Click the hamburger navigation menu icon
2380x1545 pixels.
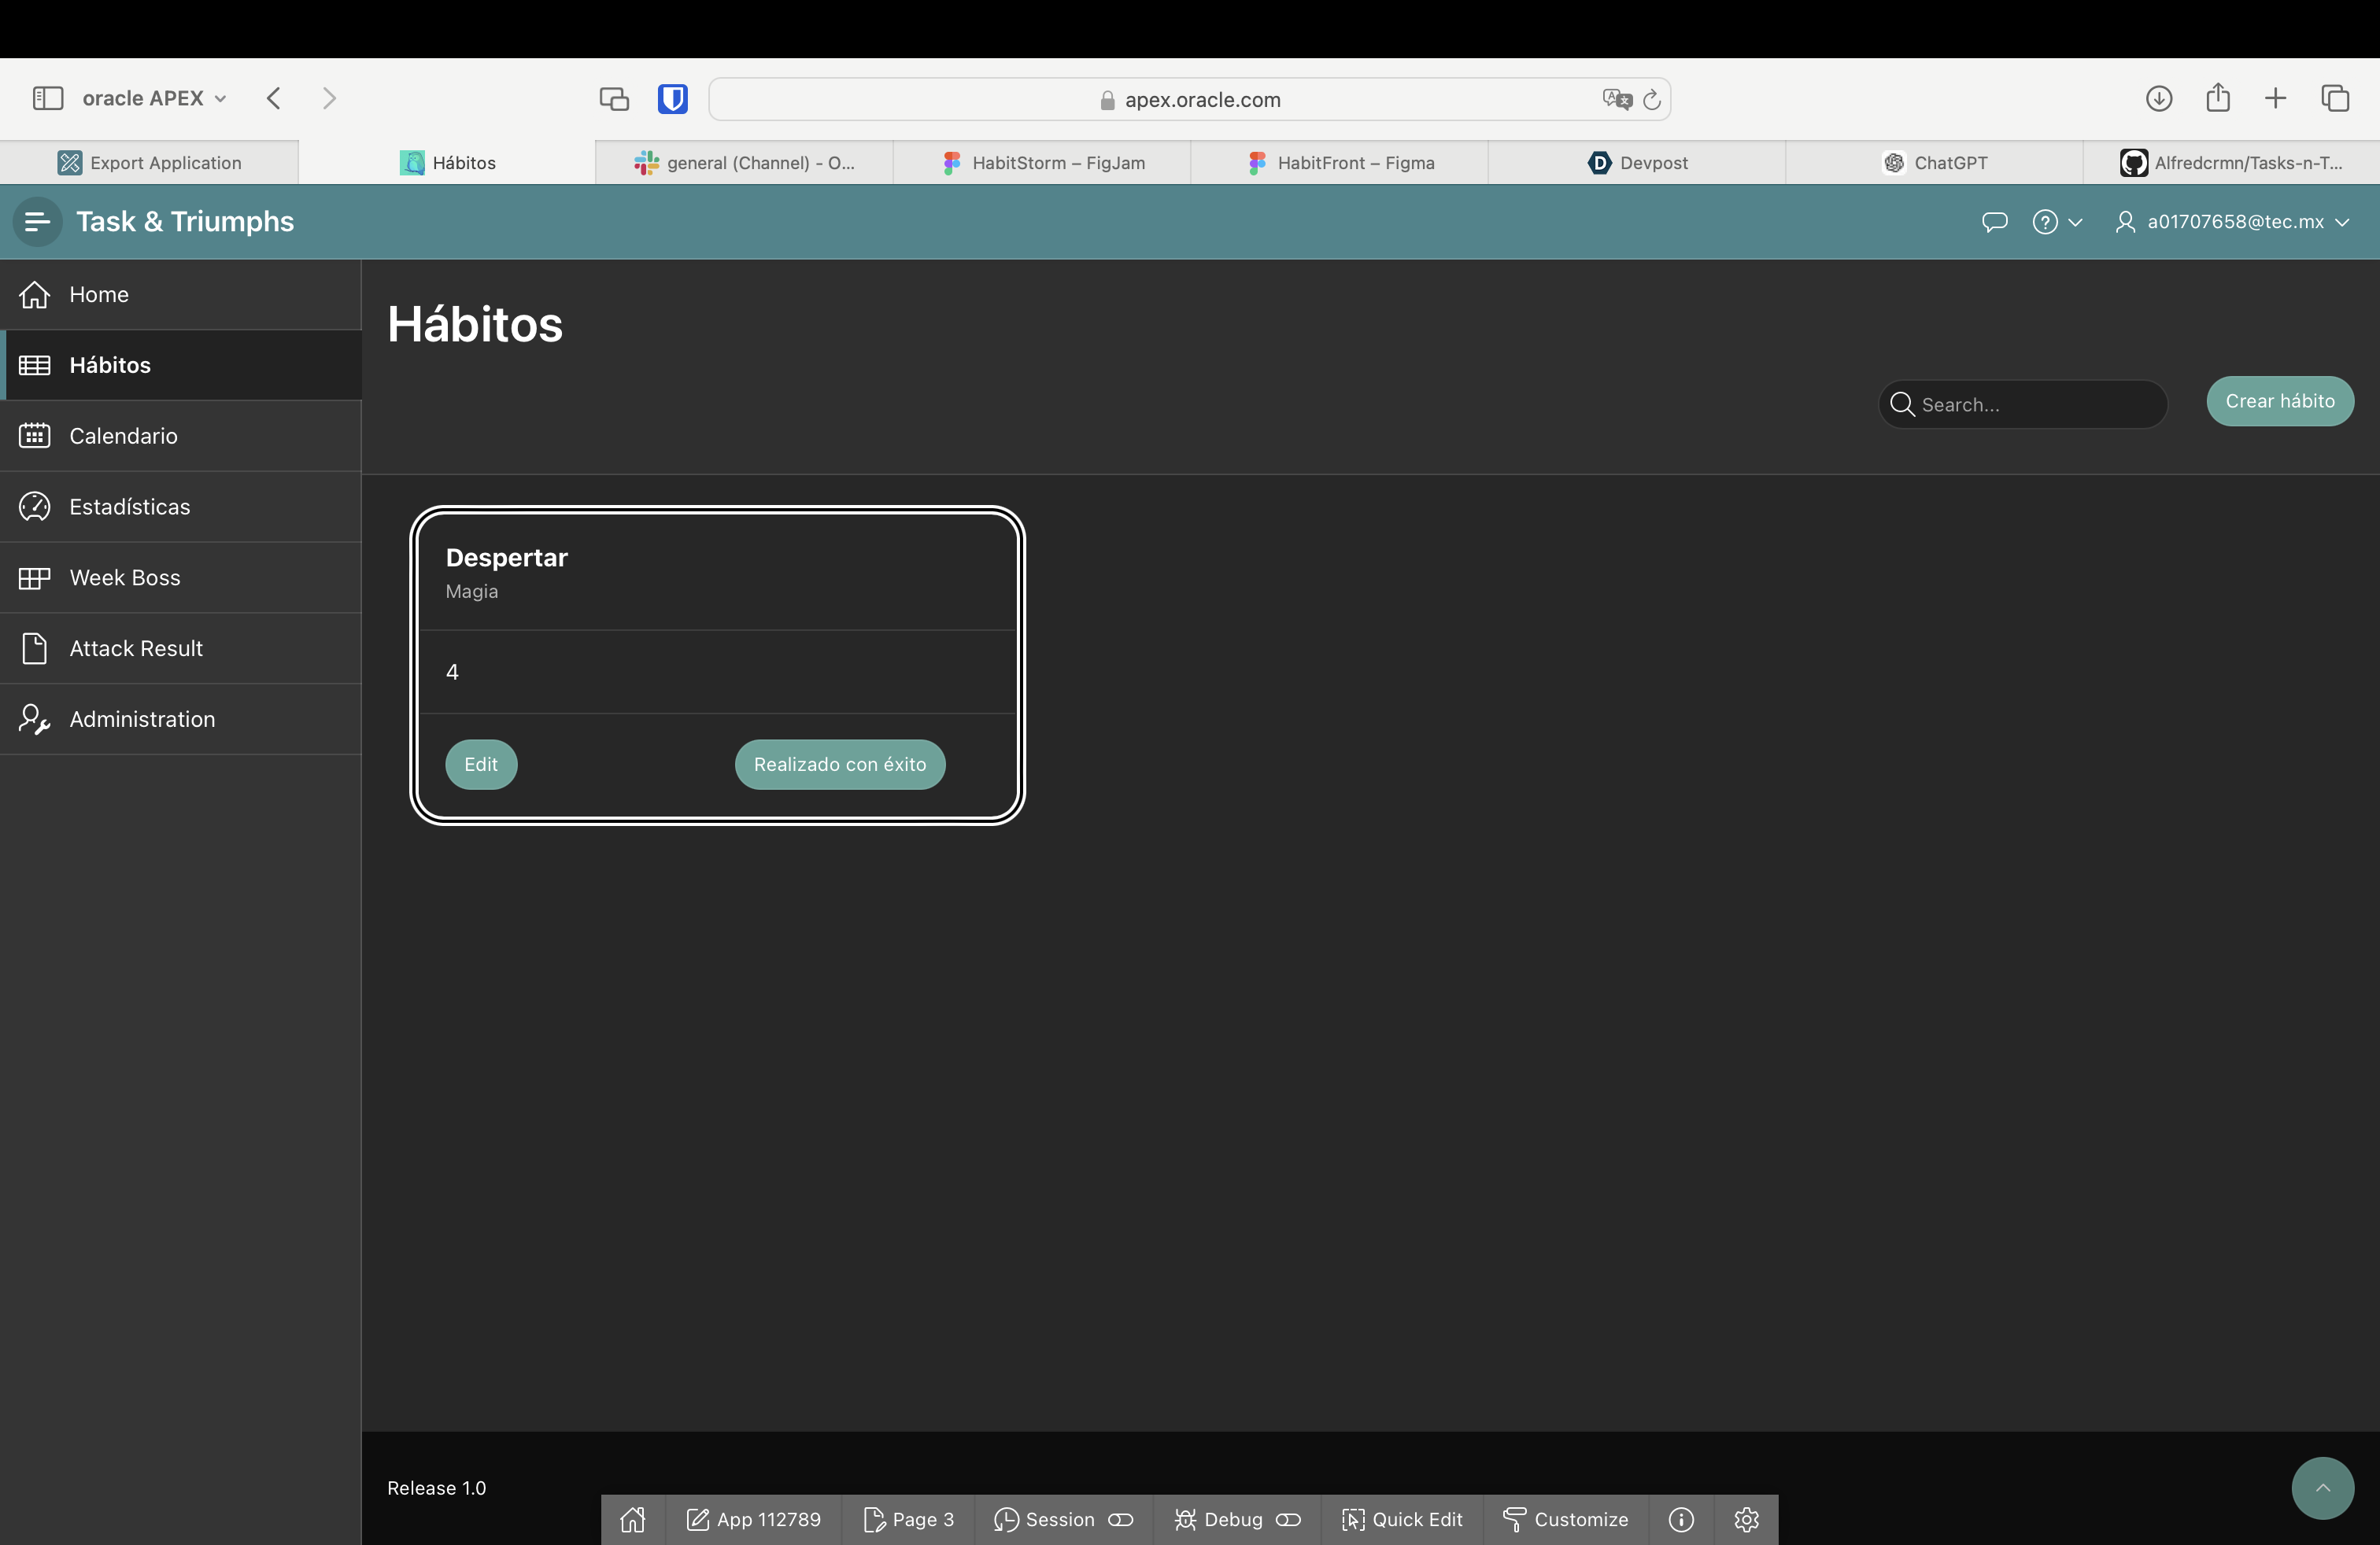(x=37, y=222)
